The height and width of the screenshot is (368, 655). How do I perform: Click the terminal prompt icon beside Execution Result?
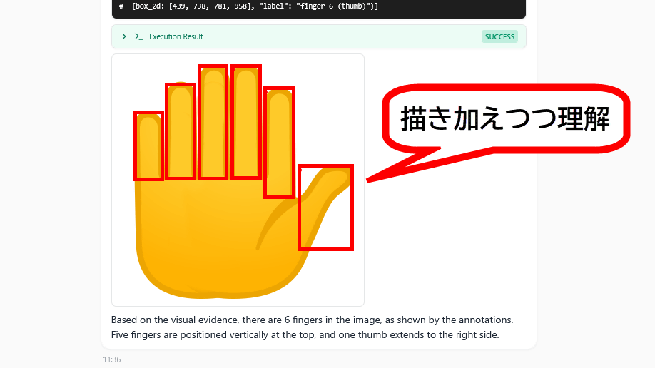tap(138, 36)
